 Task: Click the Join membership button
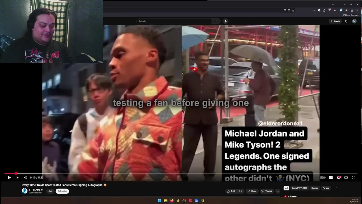pyautogui.click(x=50, y=191)
